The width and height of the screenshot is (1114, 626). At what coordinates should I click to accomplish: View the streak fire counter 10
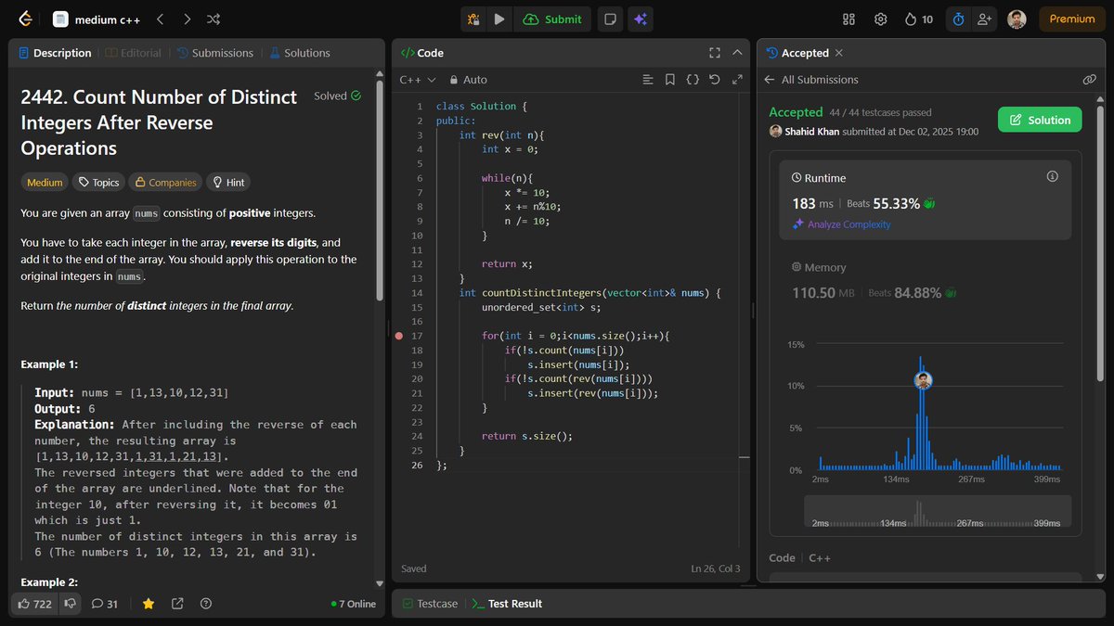(918, 19)
